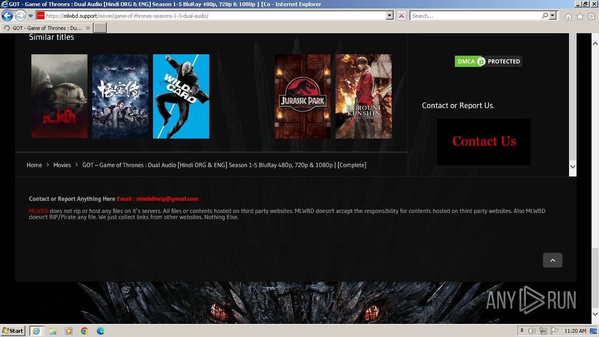Go forward with the browser Forward arrow
This screenshot has width=599, height=337.
coord(20,16)
